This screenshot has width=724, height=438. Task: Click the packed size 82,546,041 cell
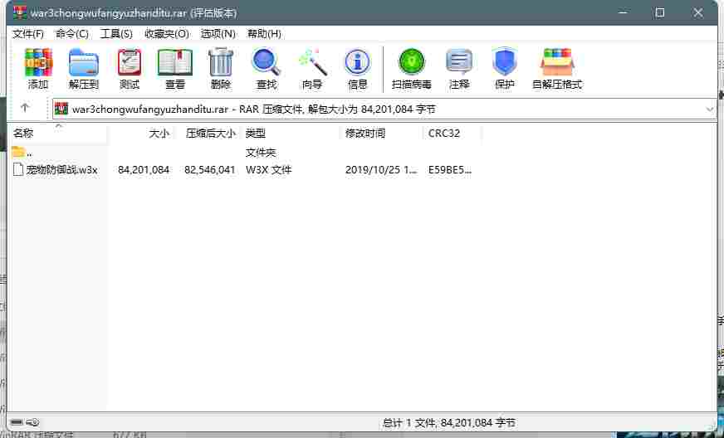click(x=210, y=170)
